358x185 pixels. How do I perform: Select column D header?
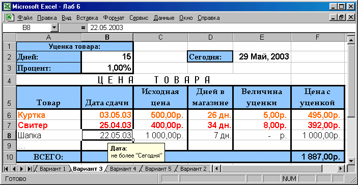210,38
